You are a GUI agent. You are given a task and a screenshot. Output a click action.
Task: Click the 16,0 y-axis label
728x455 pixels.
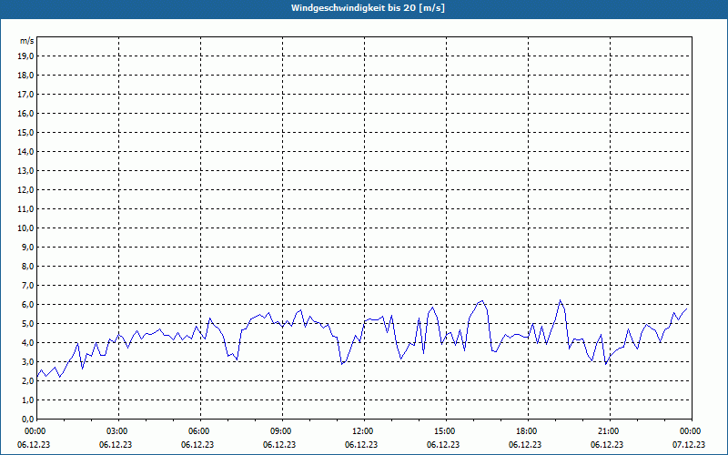click(x=25, y=113)
